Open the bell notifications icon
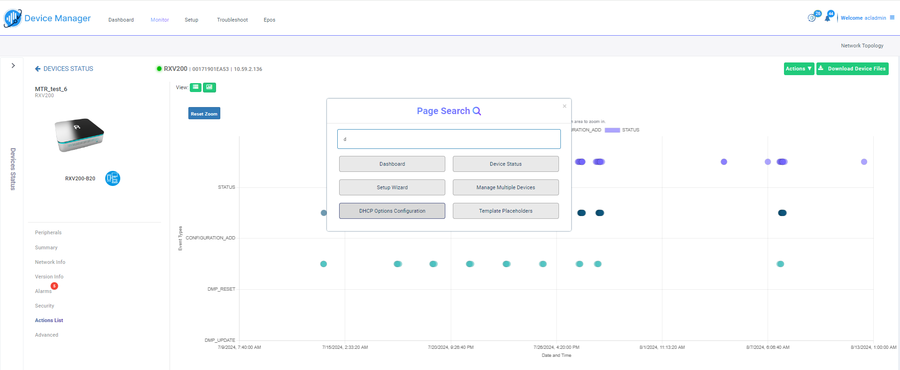900x370 pixels. point(827,18)
